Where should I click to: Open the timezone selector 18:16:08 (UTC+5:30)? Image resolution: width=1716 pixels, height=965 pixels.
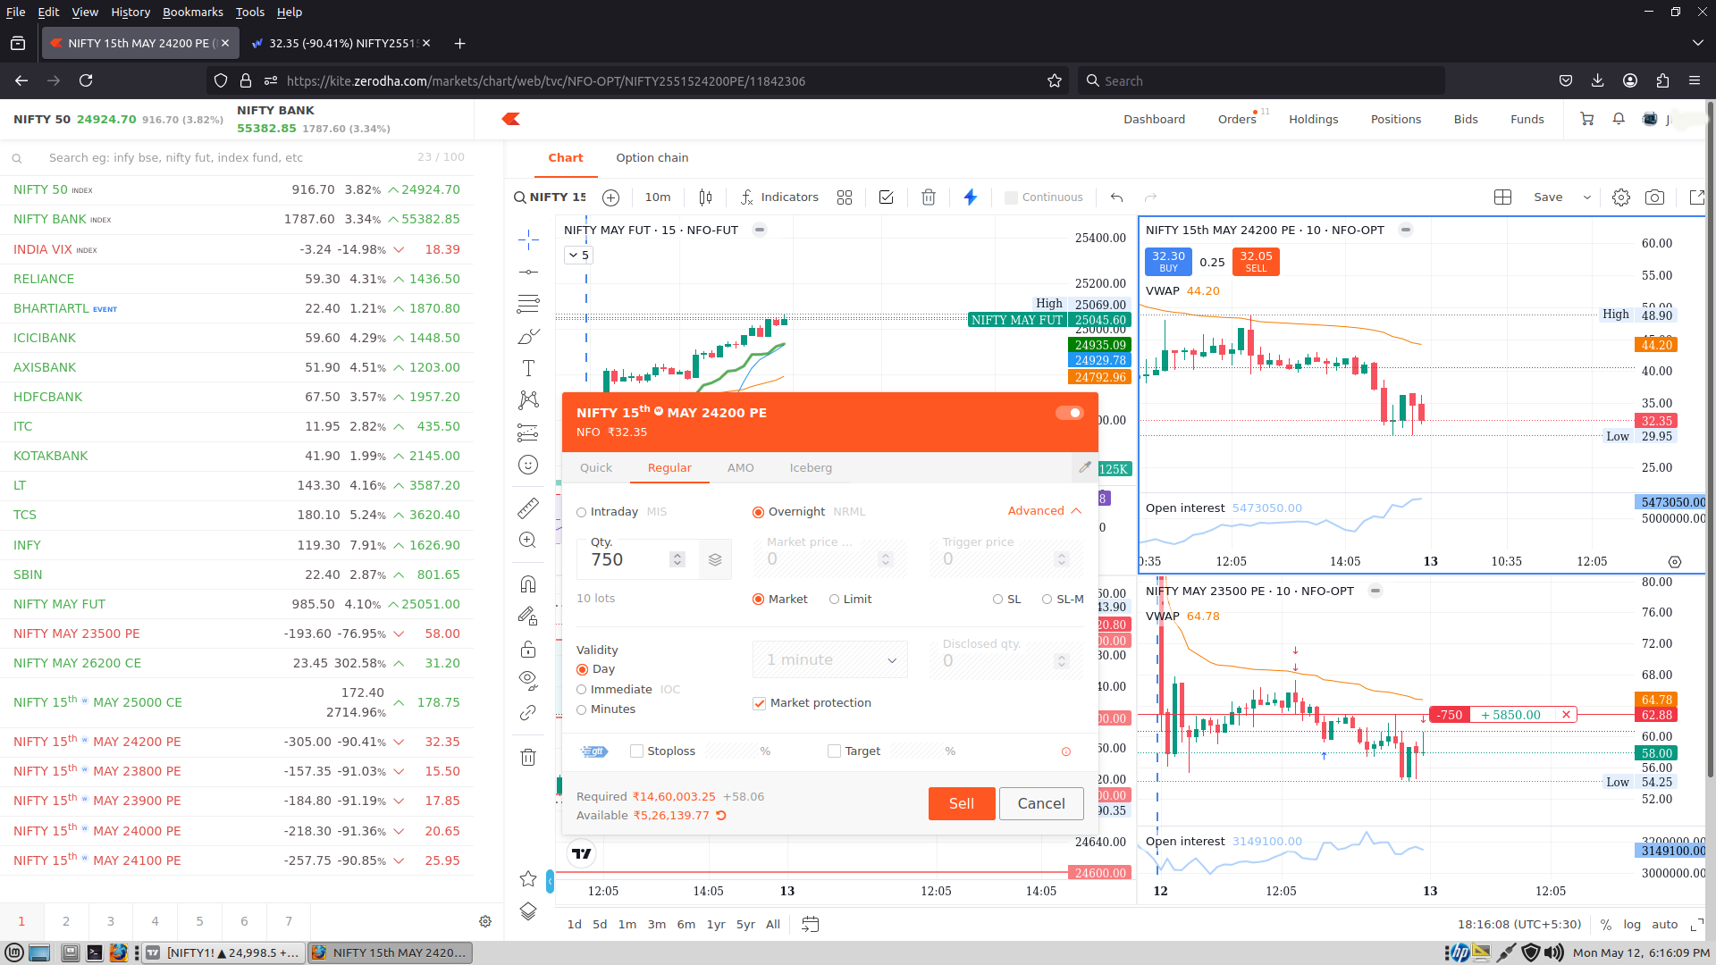[1519, 925]
